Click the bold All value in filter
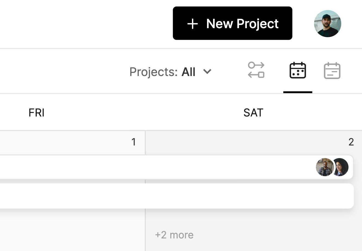362x251 pixels. click(x=188, y=72)
